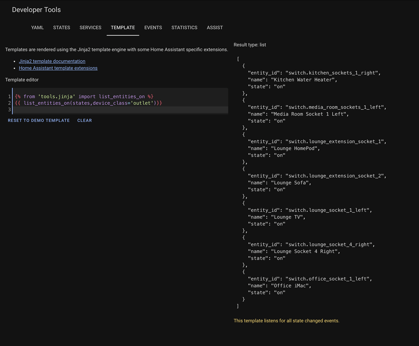Open Home Assistant template extensions link
Viewport: 419px width, 346px height.
58,68
